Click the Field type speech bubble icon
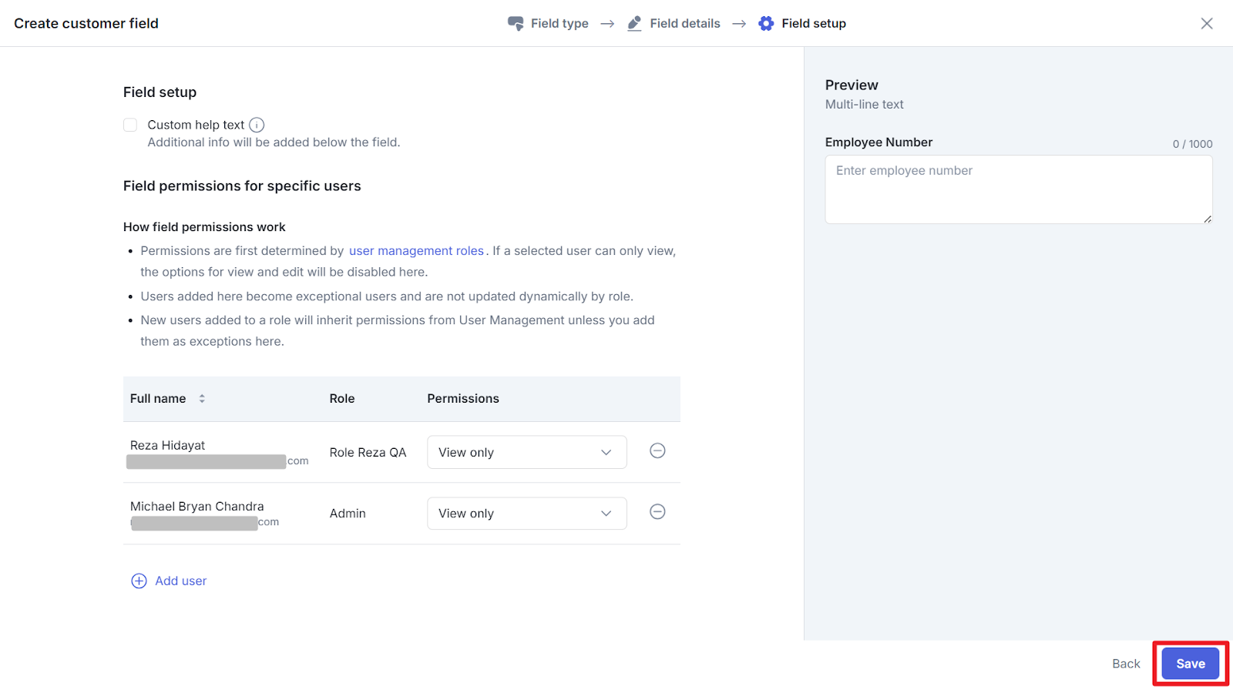 (516, 23)
